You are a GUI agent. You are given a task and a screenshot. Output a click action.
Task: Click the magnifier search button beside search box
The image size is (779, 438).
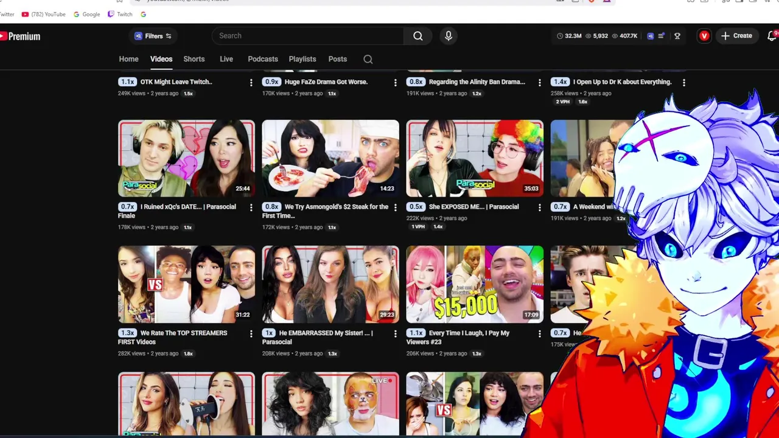pos(418,36)
